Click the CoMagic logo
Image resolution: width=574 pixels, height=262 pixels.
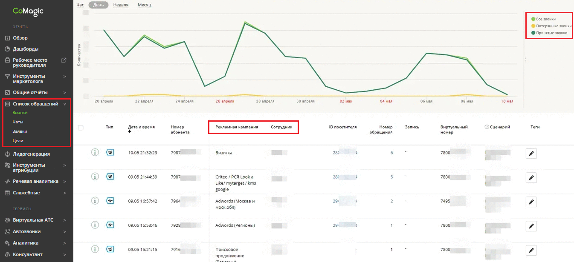tap(28, 12)
